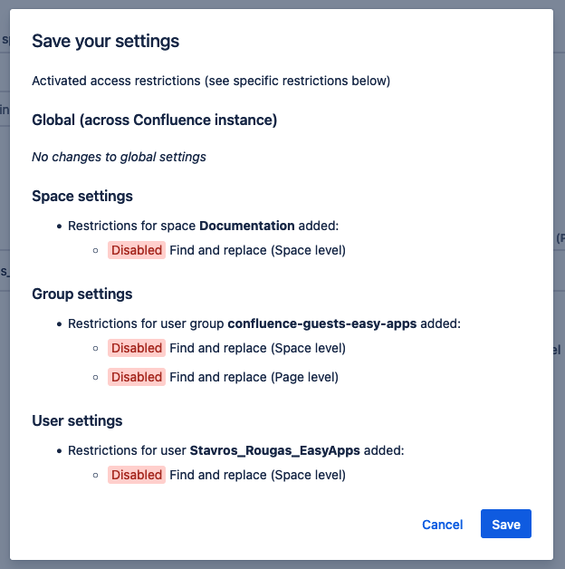This screenshot has width=565, height=569.
Task: Click the Find and replace (Page level) text
Action: click(x=254, y=377)
